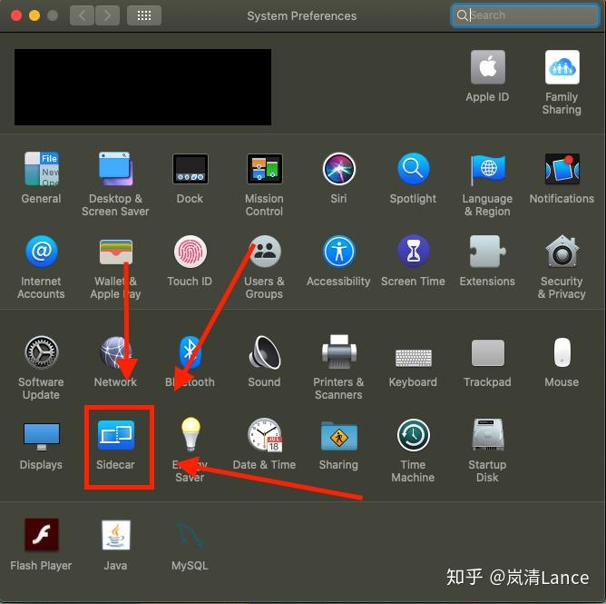This screenshot has width=606, height=604.
Task: Open the Dock preferences
Action: tap(191, 169)
